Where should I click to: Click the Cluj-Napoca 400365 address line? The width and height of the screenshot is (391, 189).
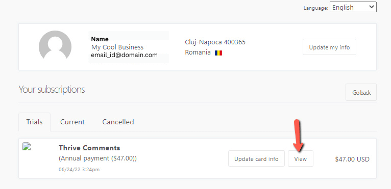(x=215, y=42)
